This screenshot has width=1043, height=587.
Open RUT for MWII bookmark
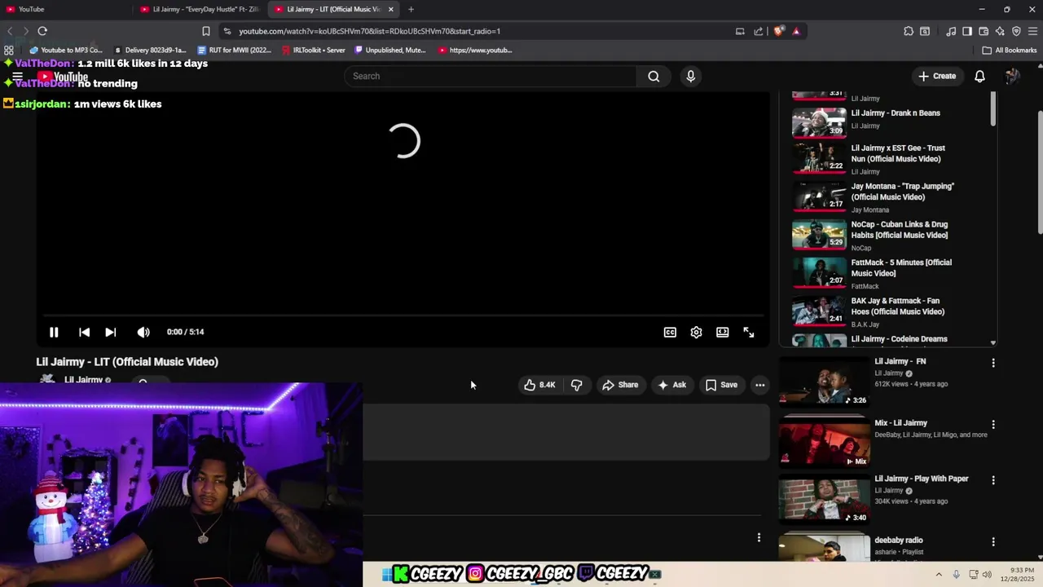[x=235, y=50]
